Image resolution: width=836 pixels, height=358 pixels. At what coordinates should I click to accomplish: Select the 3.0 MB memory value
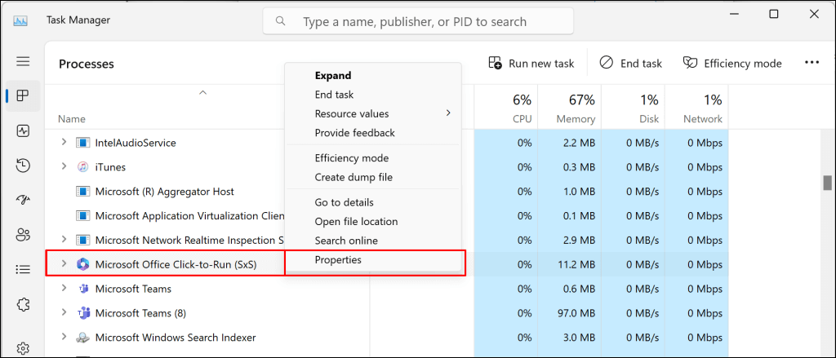click(x=577, y=338)
